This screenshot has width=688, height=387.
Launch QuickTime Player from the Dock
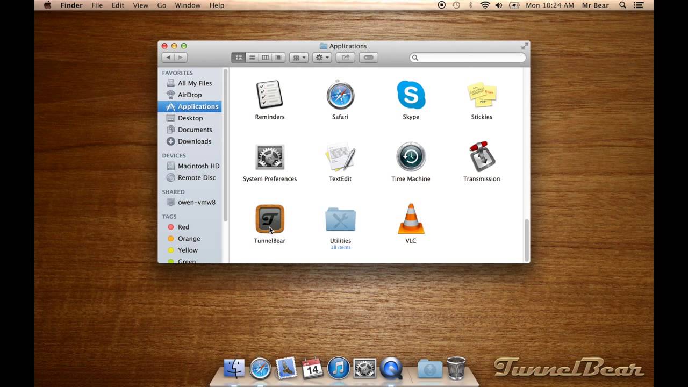pos(391,369)
